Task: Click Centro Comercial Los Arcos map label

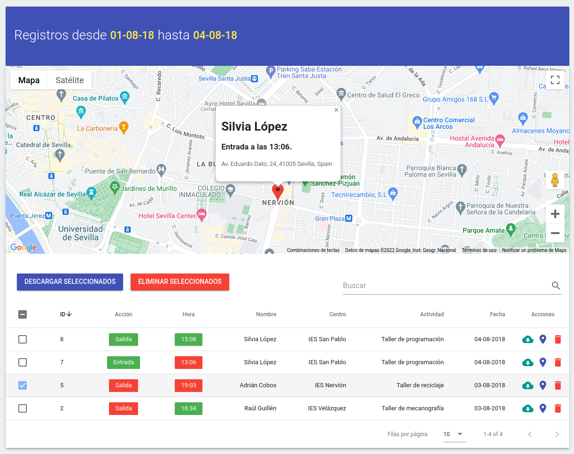Action: (449, 123)
